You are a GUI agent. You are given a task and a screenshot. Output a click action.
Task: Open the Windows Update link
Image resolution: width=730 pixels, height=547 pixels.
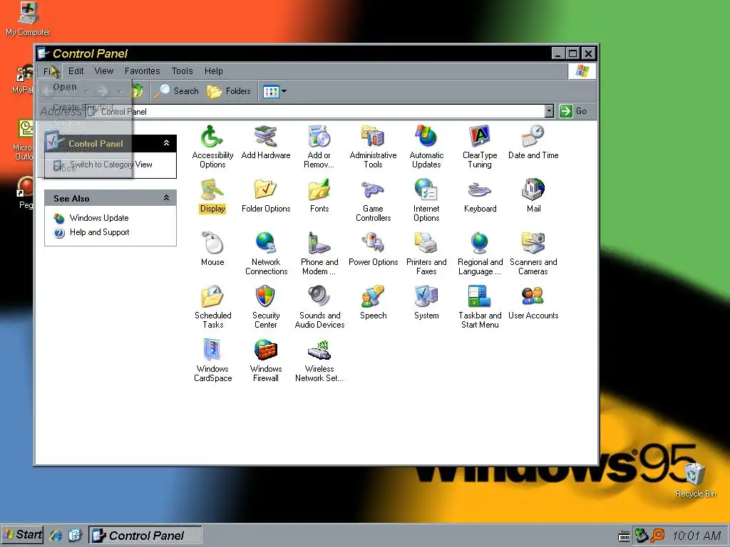[98, 218]
